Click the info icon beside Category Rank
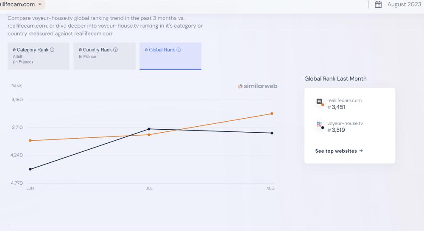This screenshot has height=231, width=424. (52, 50)
